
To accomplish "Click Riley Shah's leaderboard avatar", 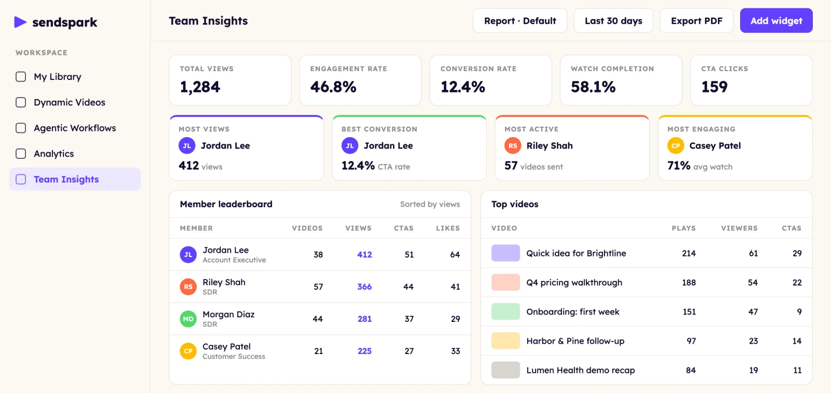I will (x=188, y=287).
